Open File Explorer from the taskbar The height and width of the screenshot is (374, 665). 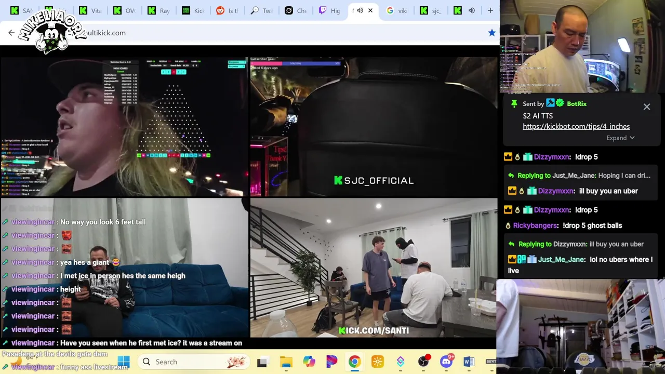(x=286, y=362)
